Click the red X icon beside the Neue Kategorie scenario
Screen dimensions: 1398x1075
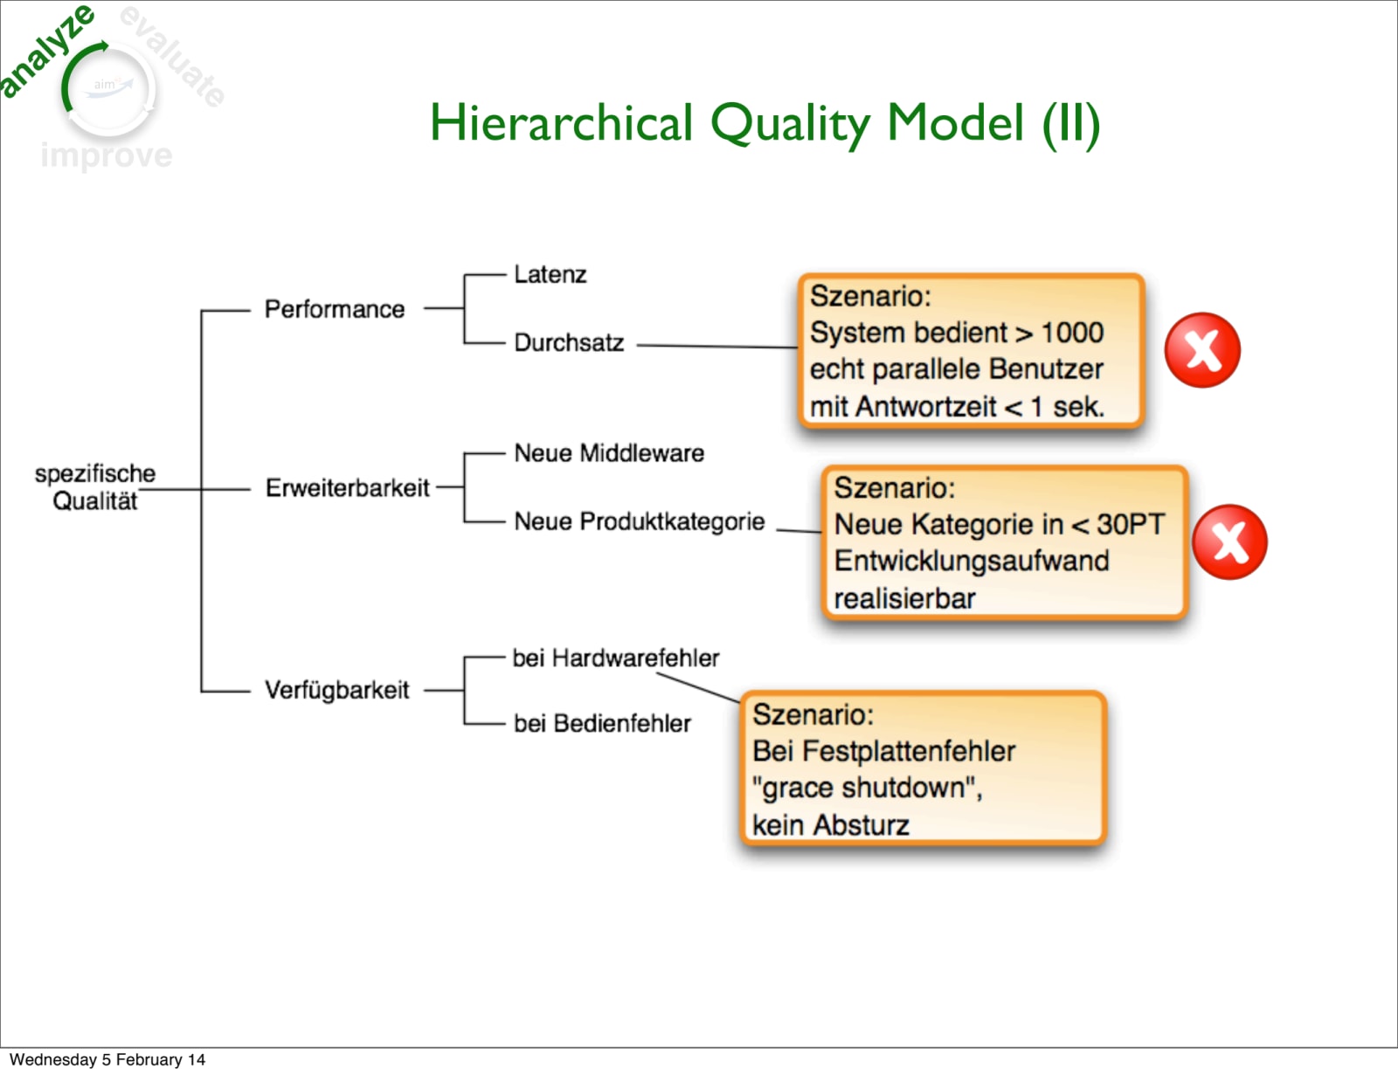1229,541
